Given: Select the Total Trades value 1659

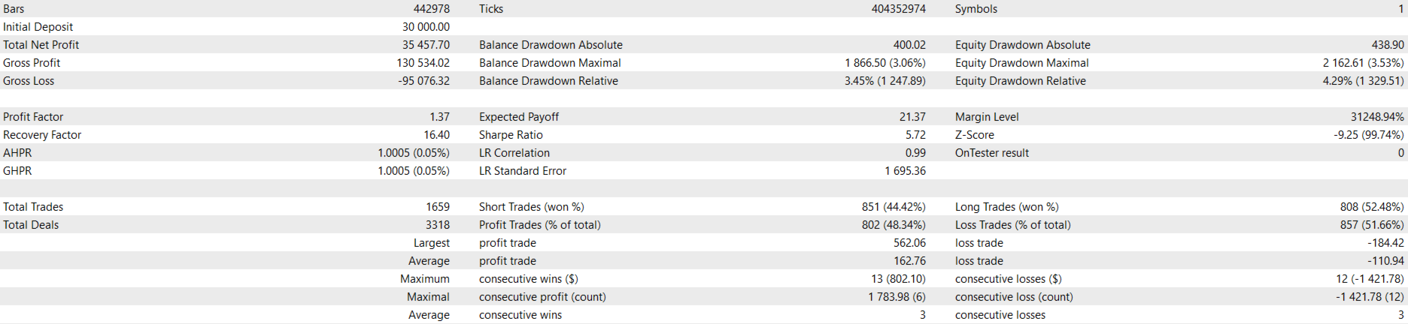Looking at the screenshot, I should point(437,207).
